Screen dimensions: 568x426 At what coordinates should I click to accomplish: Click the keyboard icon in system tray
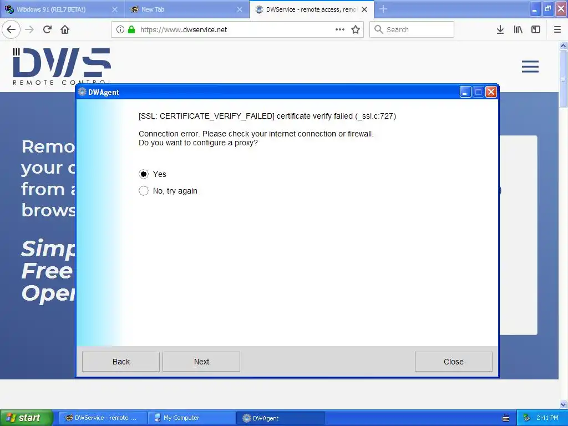tap(506, 418)
